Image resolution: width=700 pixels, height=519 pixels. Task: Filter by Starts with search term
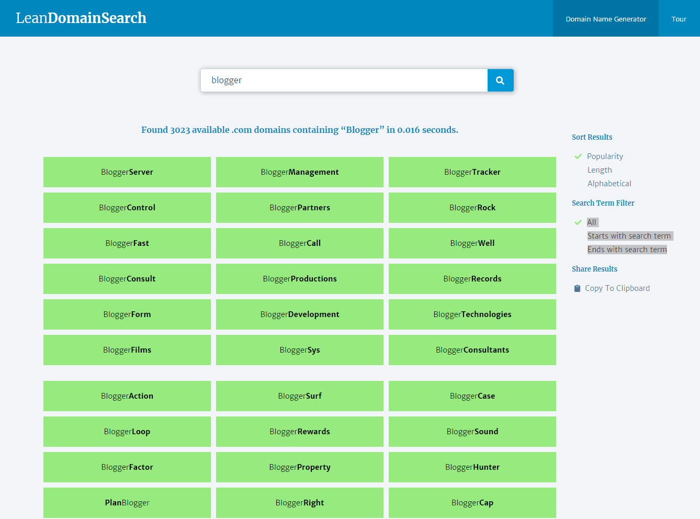629,236
